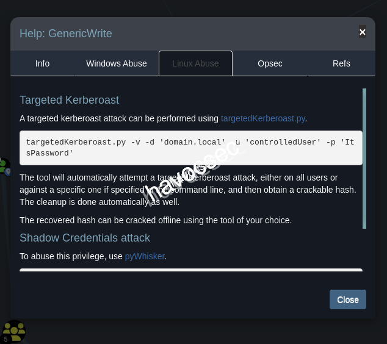Image resolution: width=387 pixels, height=344 pixels.
Task: Click the green user node at left edge
Action: pyautogui.click(x=3, y=165)
